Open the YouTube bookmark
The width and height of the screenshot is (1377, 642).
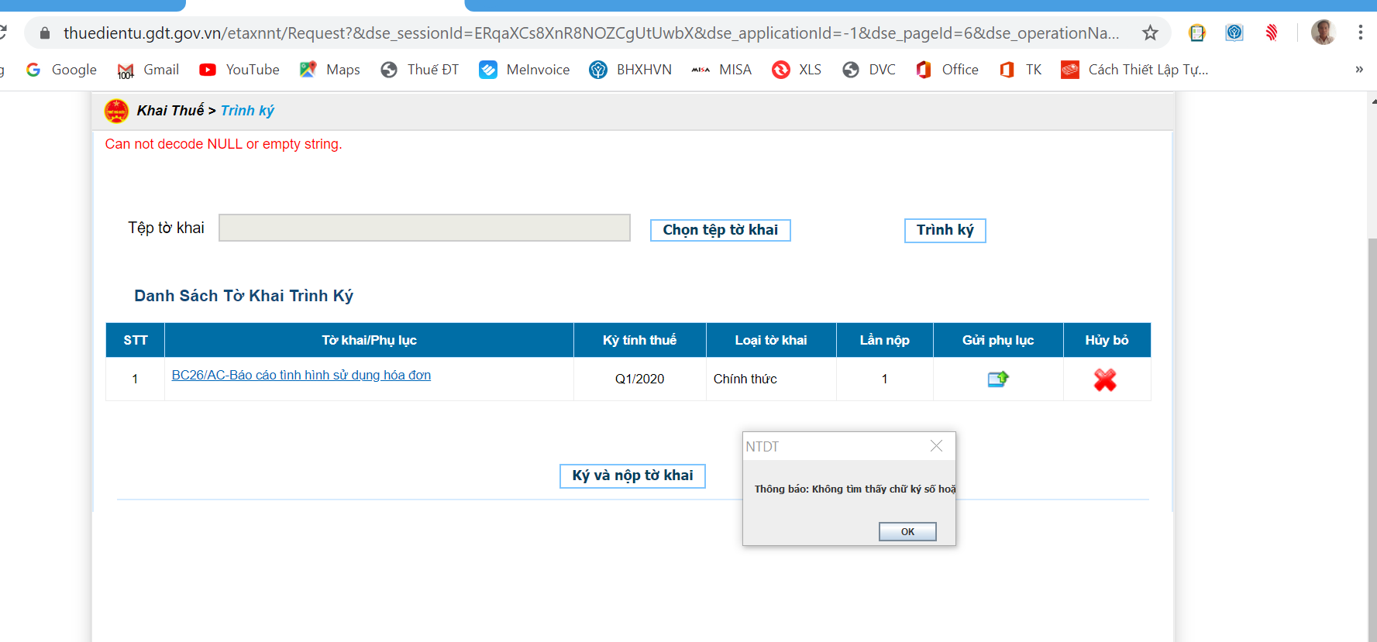click(x=239, y=70)
